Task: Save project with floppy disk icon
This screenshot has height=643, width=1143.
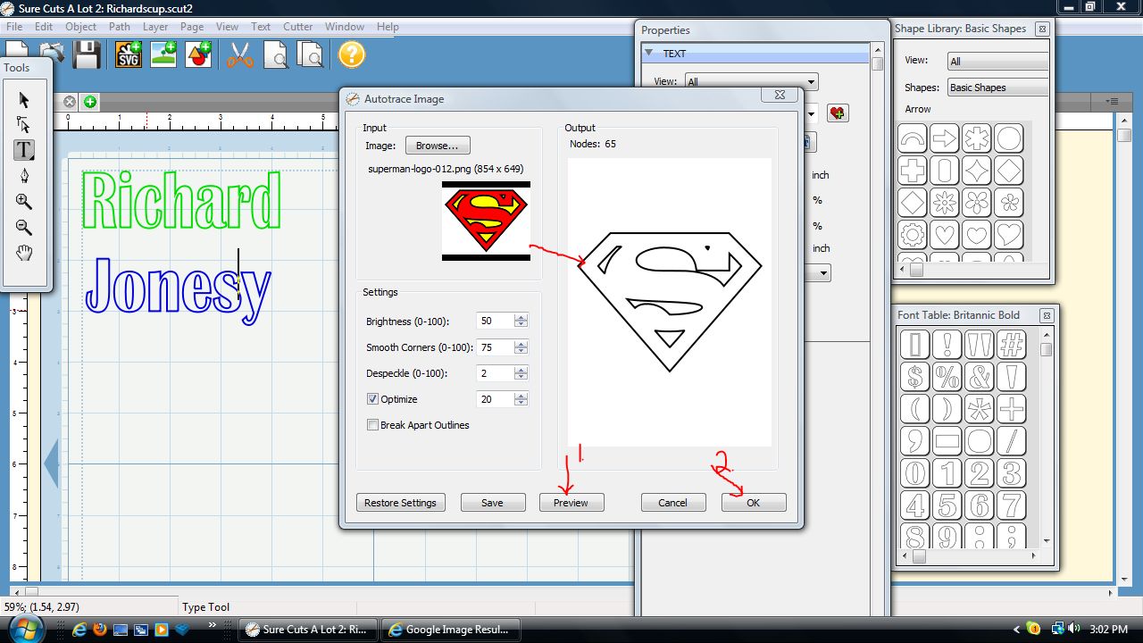Action: tap(86, 54)
